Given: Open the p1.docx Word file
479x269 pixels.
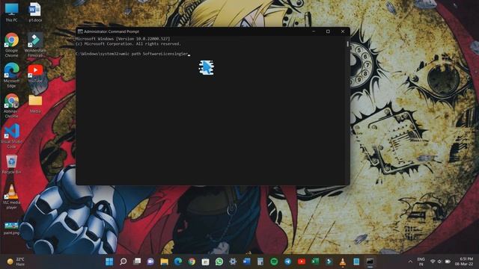Looking at the screenshot, I should (x=35, y=12).
